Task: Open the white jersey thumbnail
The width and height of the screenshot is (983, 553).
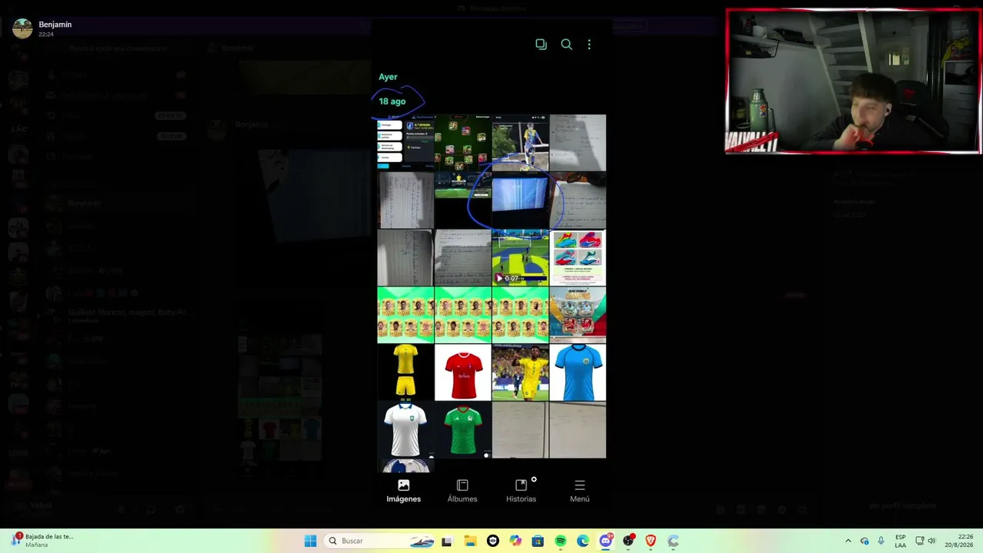Action: 405,429
